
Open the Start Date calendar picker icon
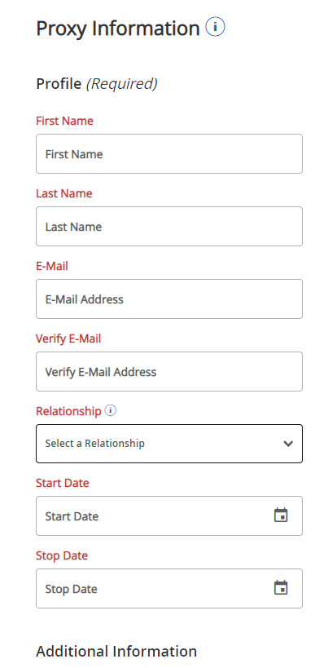pyautogui.click(x=281, y=515)
